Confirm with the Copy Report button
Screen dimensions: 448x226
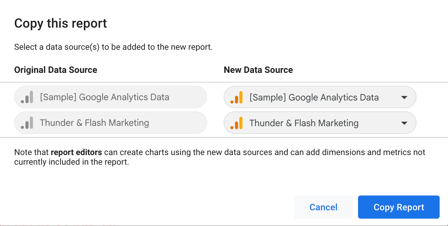(x=399, y=207)
